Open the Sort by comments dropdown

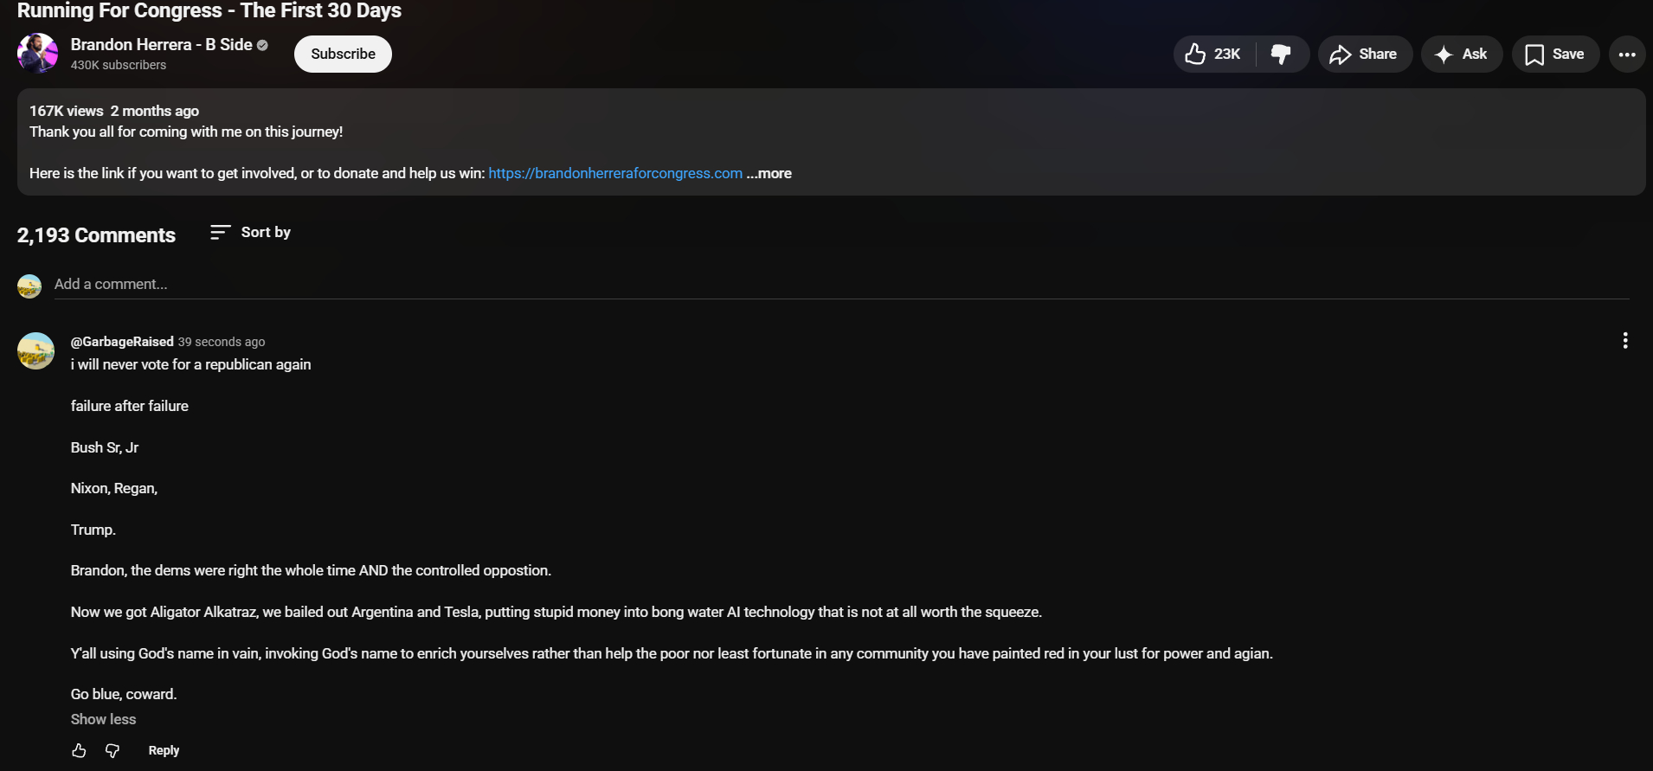point(251,233)
